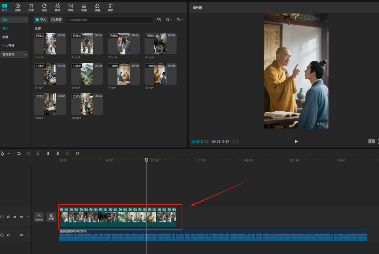Select the 5.mp4 media thumbnail

(50, 74)
